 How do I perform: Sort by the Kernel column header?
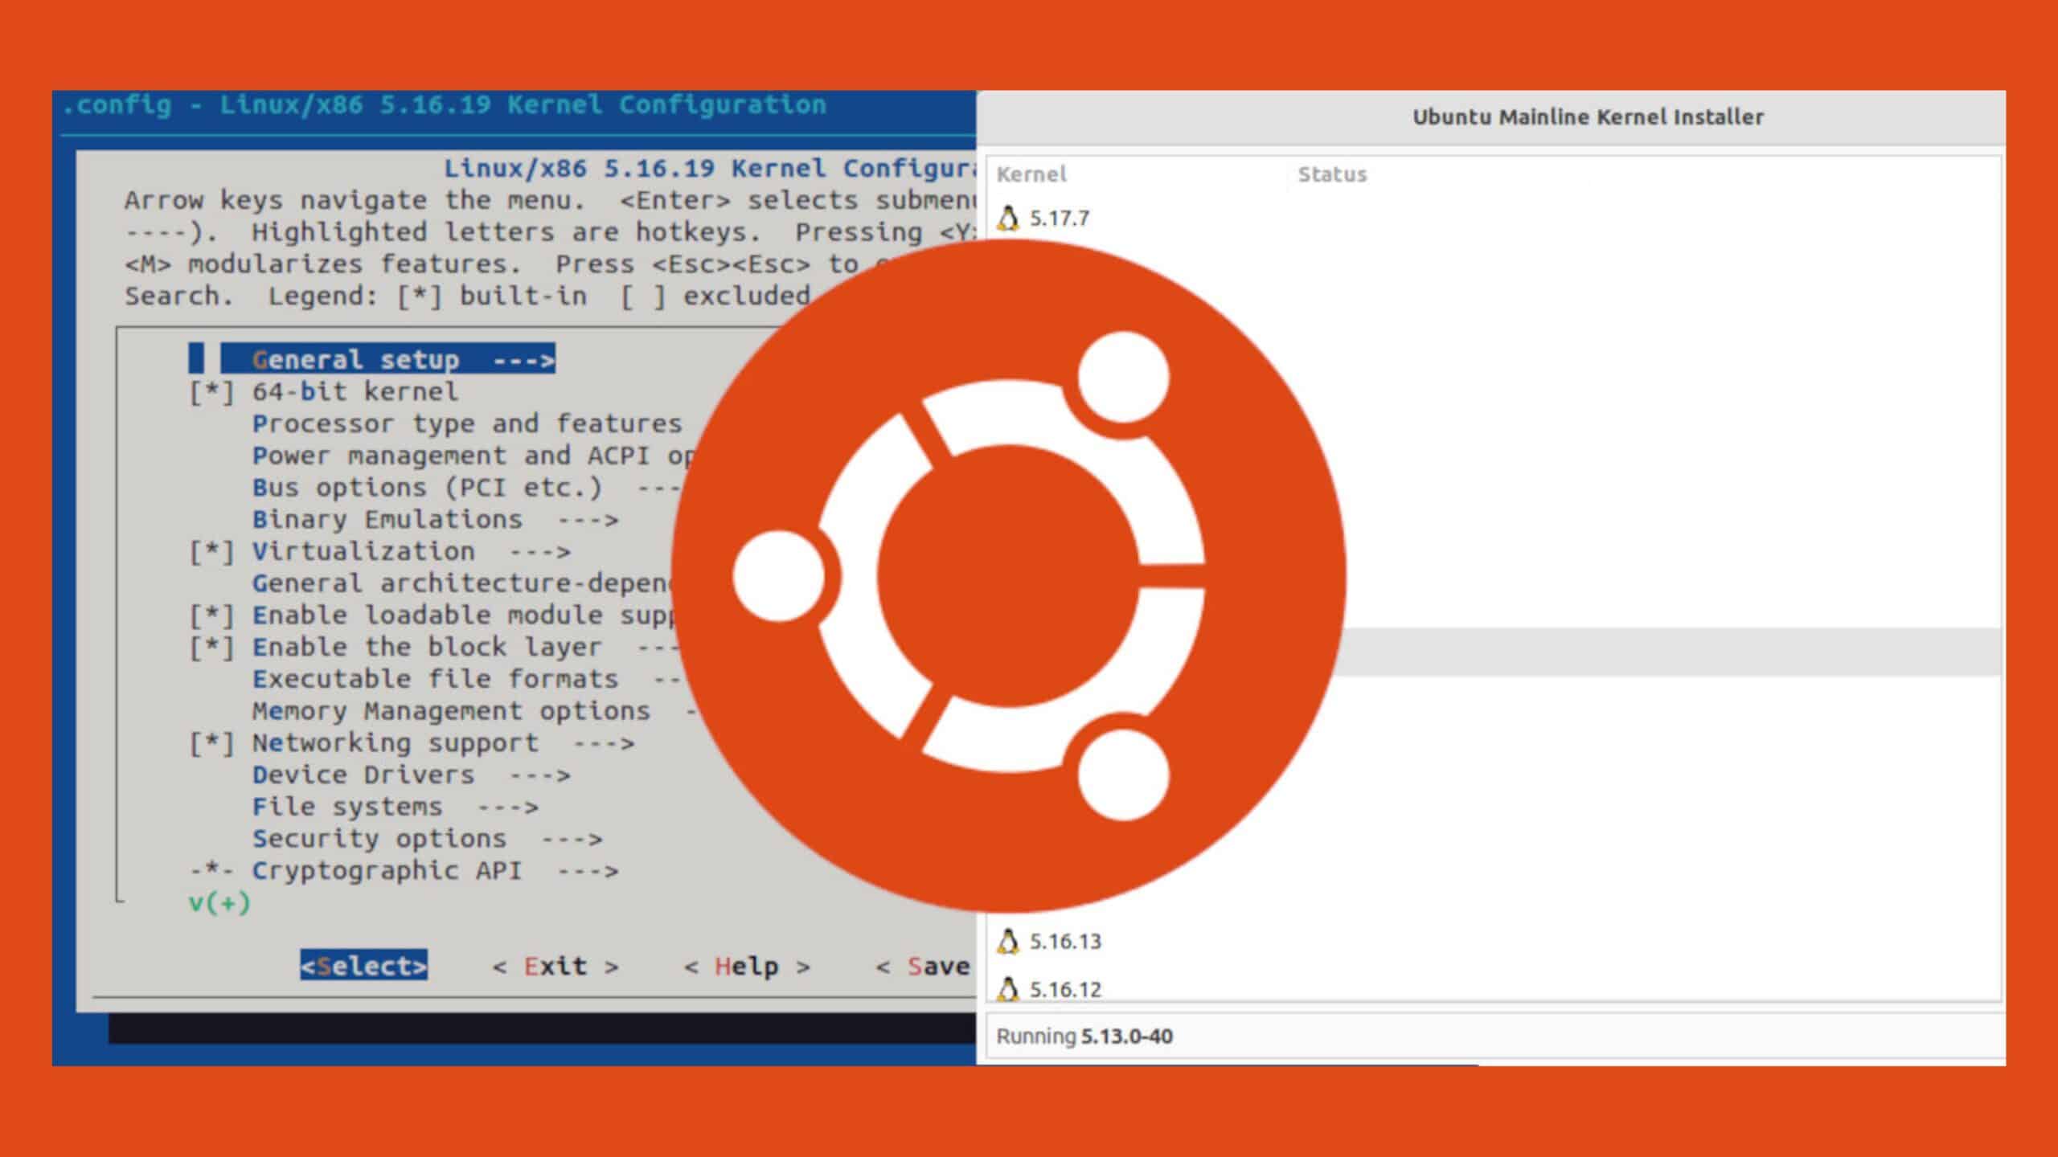click(x=1031, y=174)
